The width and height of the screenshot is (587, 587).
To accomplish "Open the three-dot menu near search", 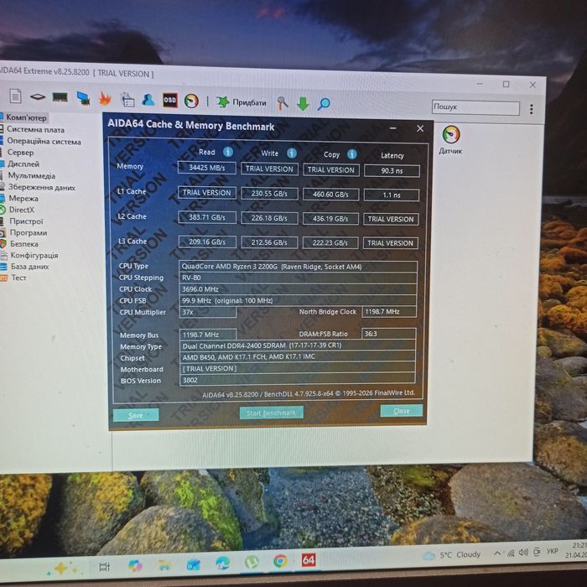I will tap(531, 109).
